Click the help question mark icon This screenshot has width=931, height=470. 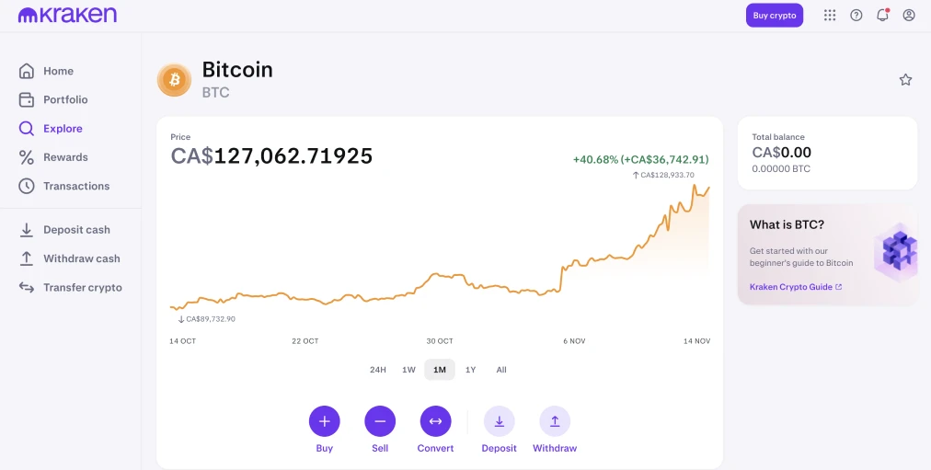tap(856, 16)
